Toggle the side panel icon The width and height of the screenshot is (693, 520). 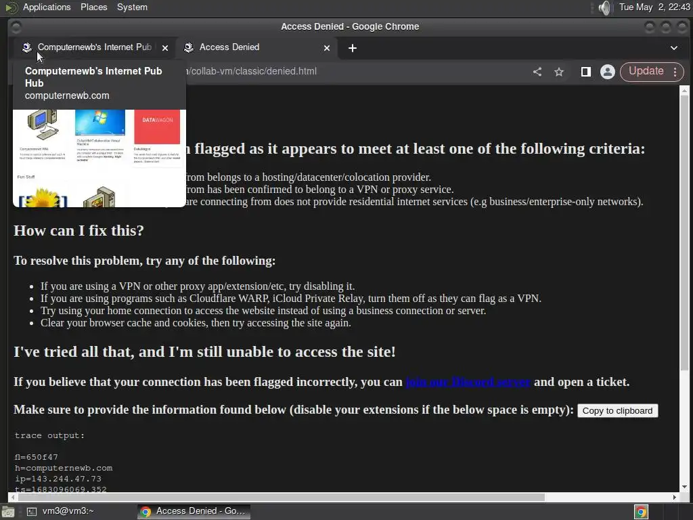(585, 72)
